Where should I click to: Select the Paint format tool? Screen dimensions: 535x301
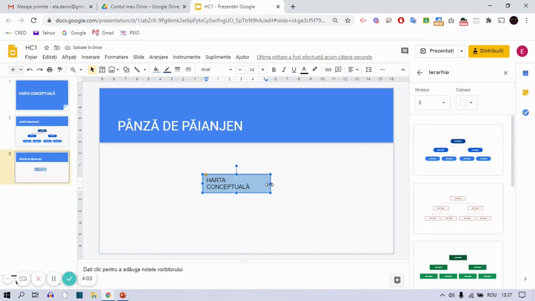click(60, 69)
